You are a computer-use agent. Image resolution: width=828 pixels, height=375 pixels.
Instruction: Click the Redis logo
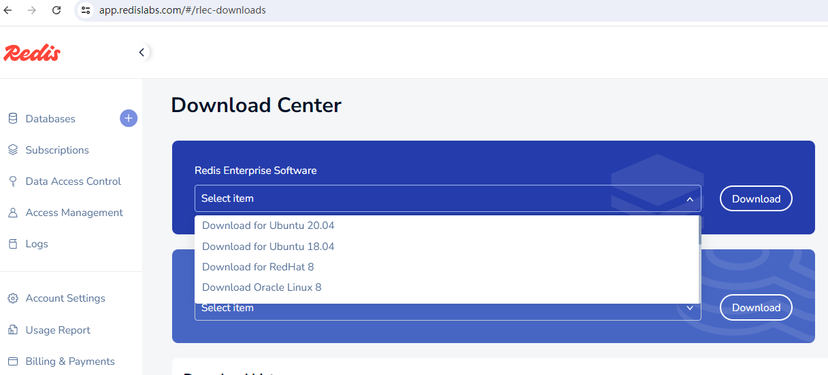(x=32, y=53)
